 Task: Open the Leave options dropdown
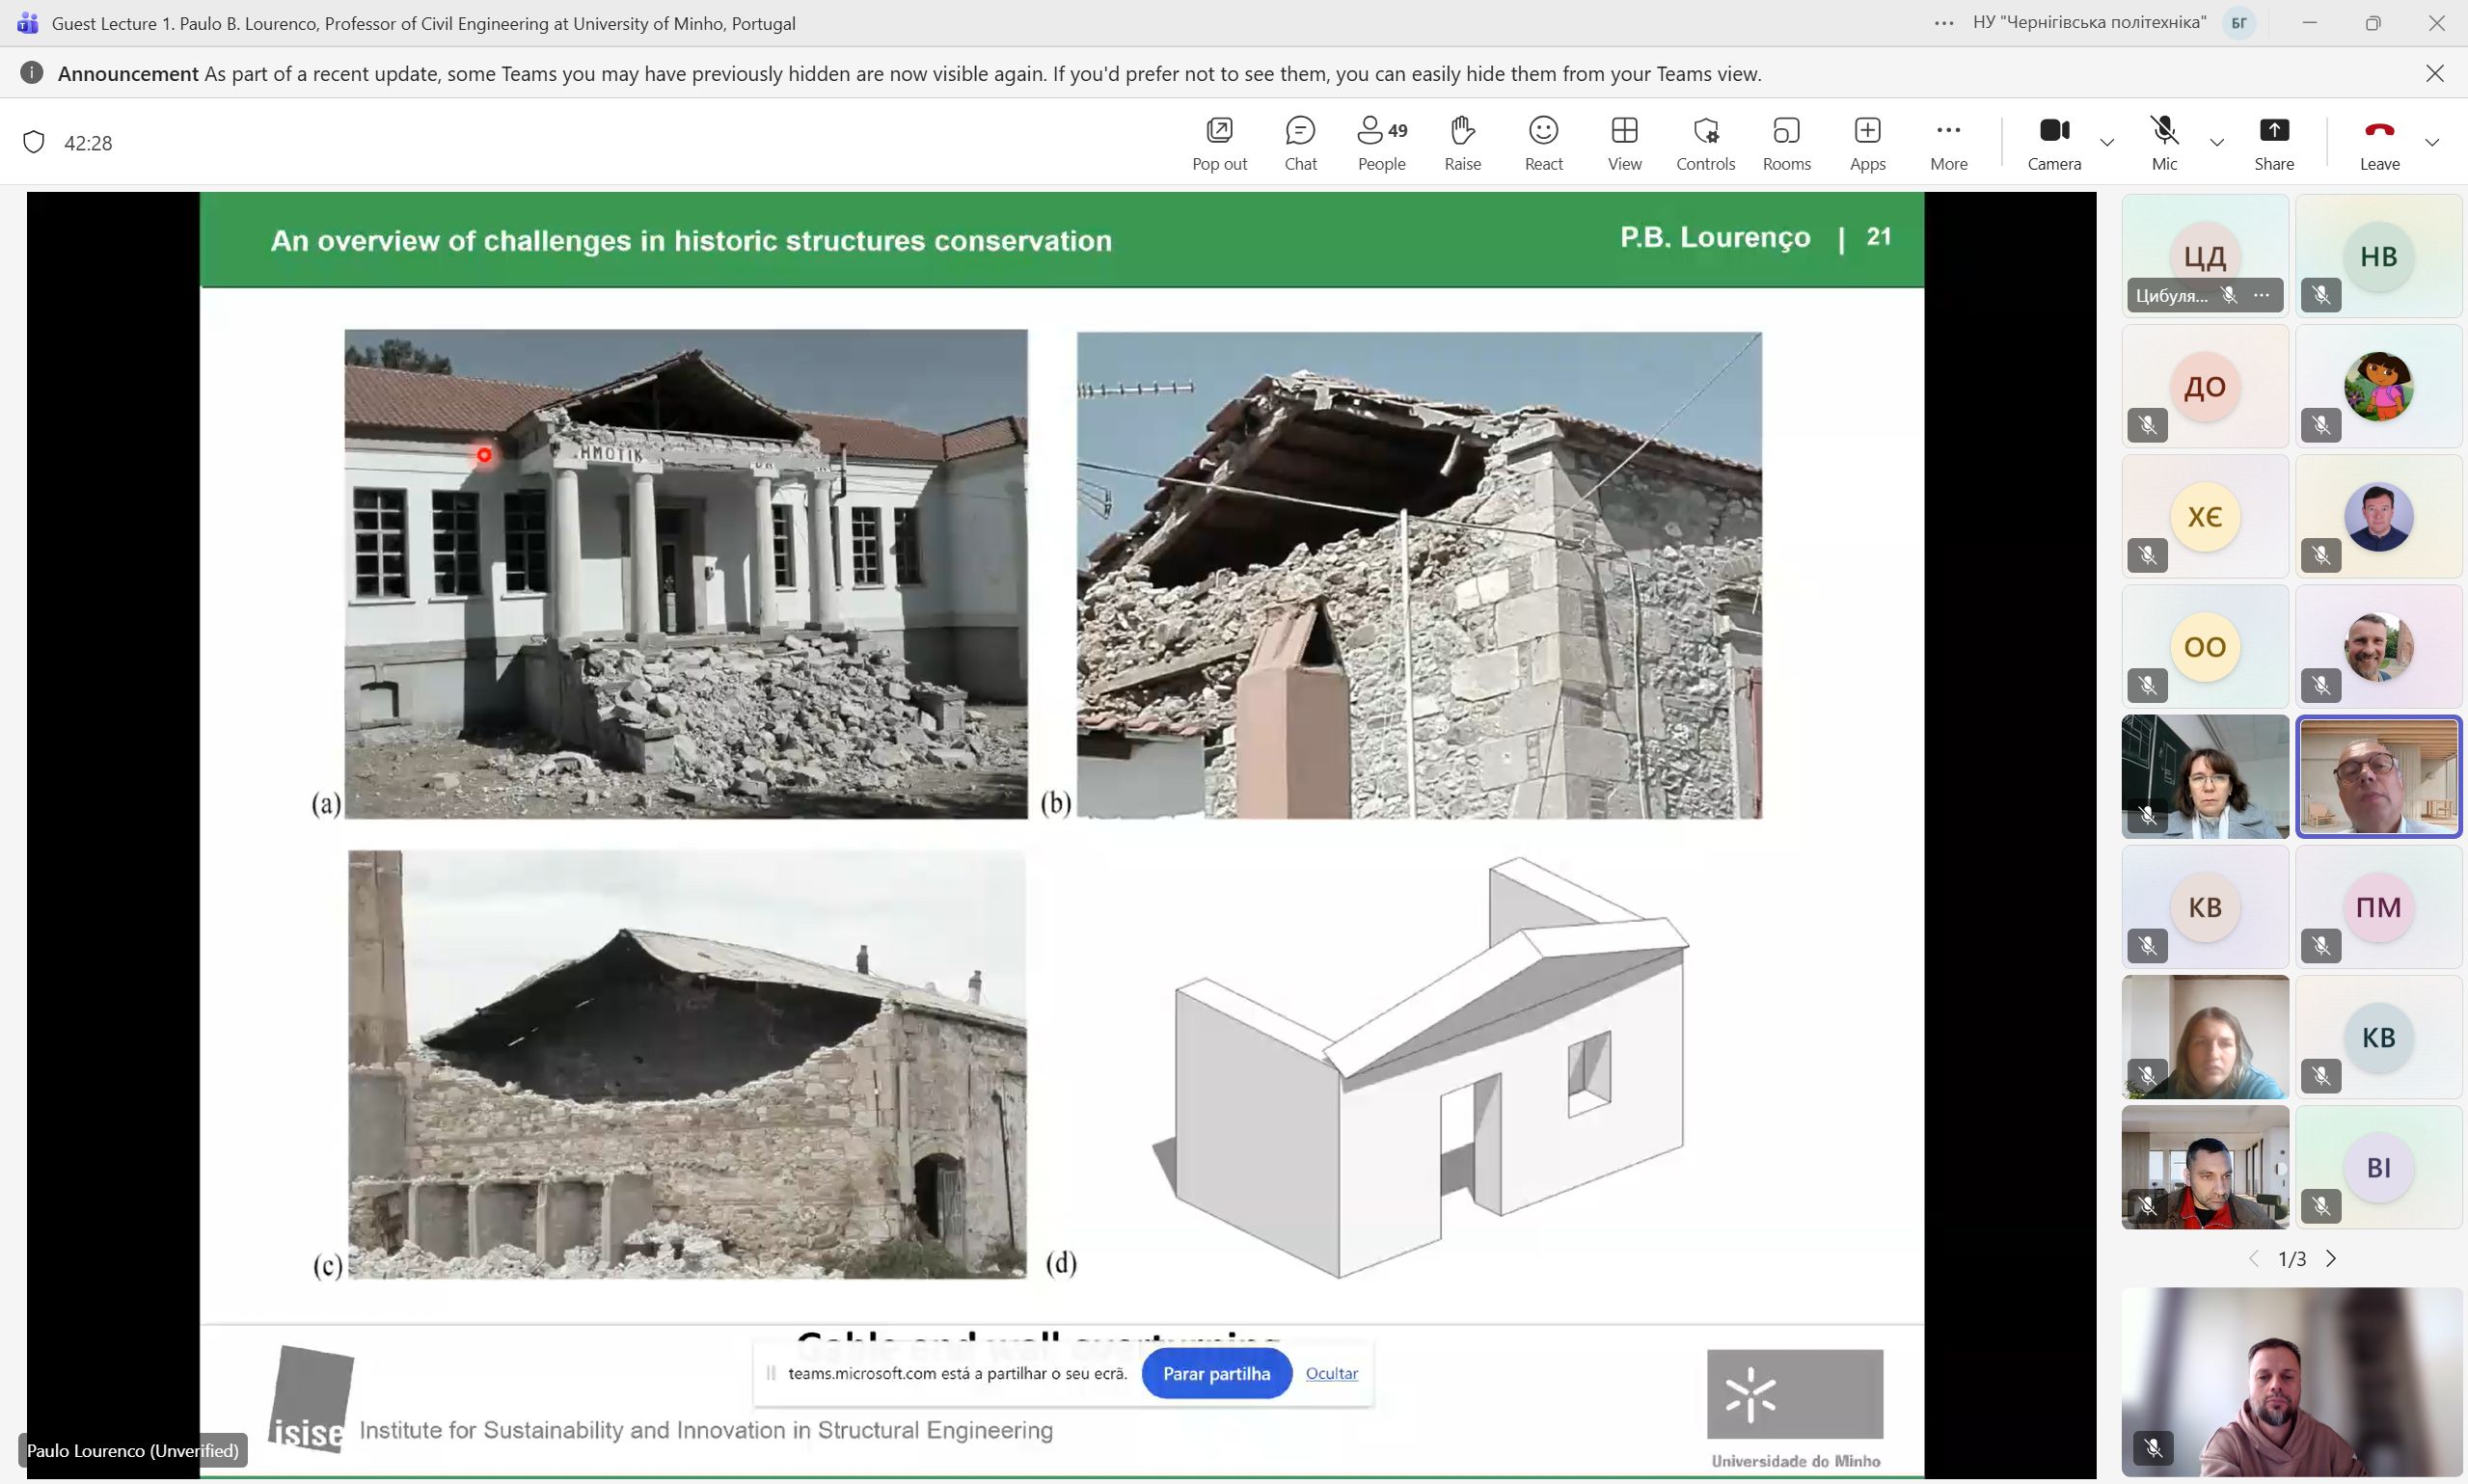tap(2432, 143)
